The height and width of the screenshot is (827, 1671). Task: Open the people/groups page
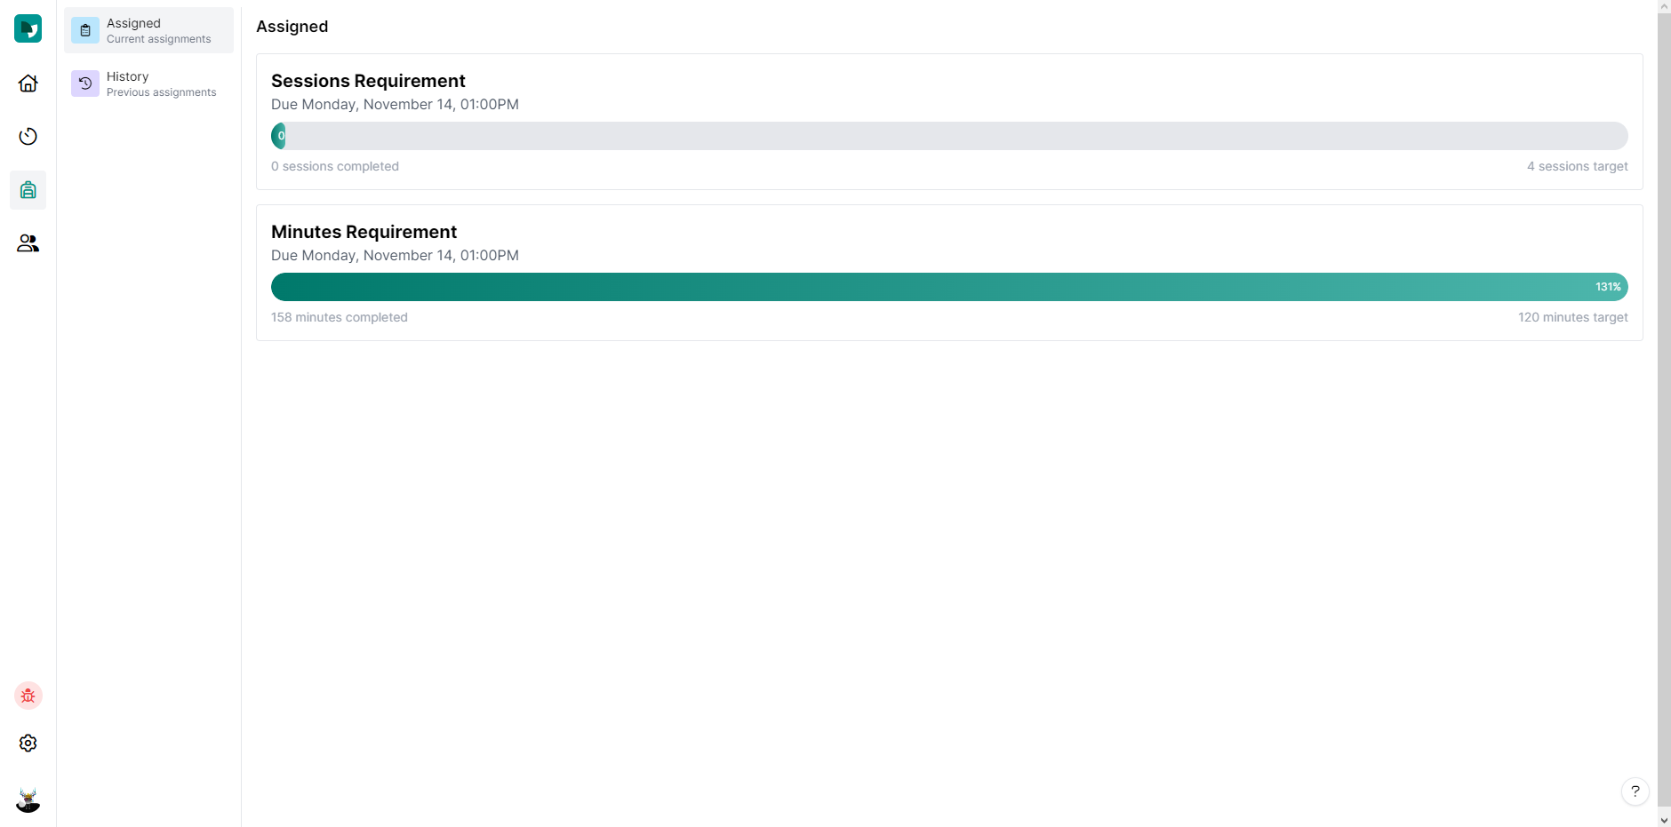pyautogui.click(x=28, y=243)
